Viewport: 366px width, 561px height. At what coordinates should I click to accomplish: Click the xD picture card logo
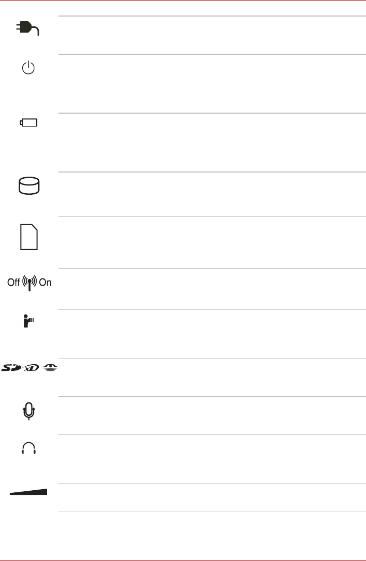(x=32, y=368)
